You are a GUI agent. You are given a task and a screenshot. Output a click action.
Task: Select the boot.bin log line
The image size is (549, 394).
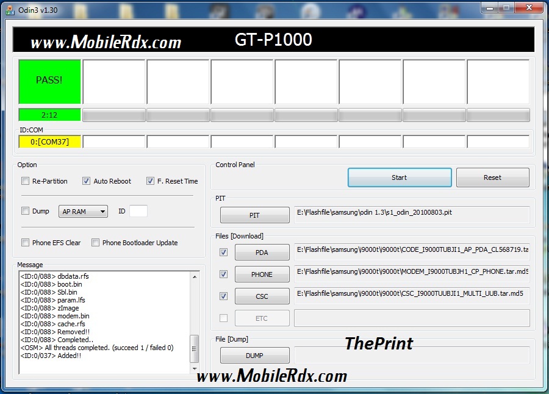tap(51, 284)
